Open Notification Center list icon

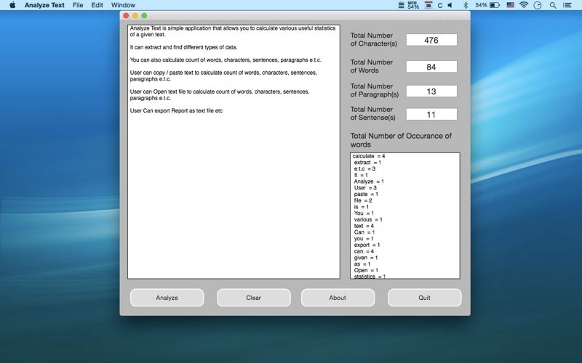(x=567, y=5)
